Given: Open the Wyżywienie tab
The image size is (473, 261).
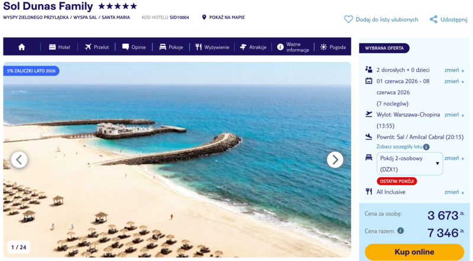Looking at the screenshot, I should [x=212, y=47].
